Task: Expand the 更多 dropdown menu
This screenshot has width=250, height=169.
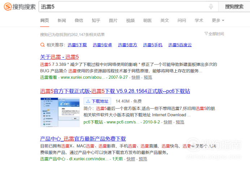Action: (x=218, y=20)
